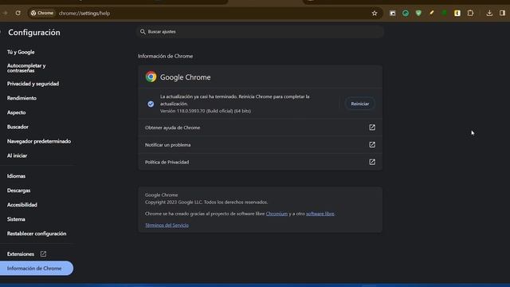This screenshot has width=510, height=287.
Task: Click the Chrome site info chip
Action: (42, 13)
